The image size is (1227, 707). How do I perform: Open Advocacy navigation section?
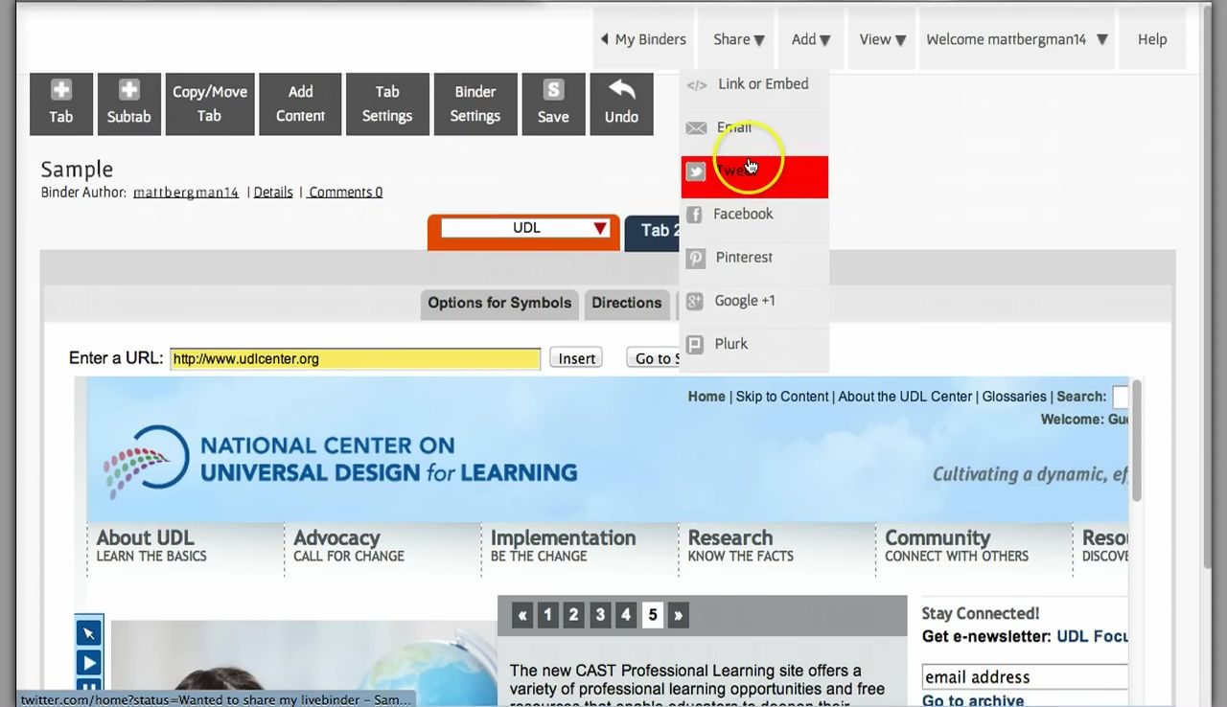349,545
